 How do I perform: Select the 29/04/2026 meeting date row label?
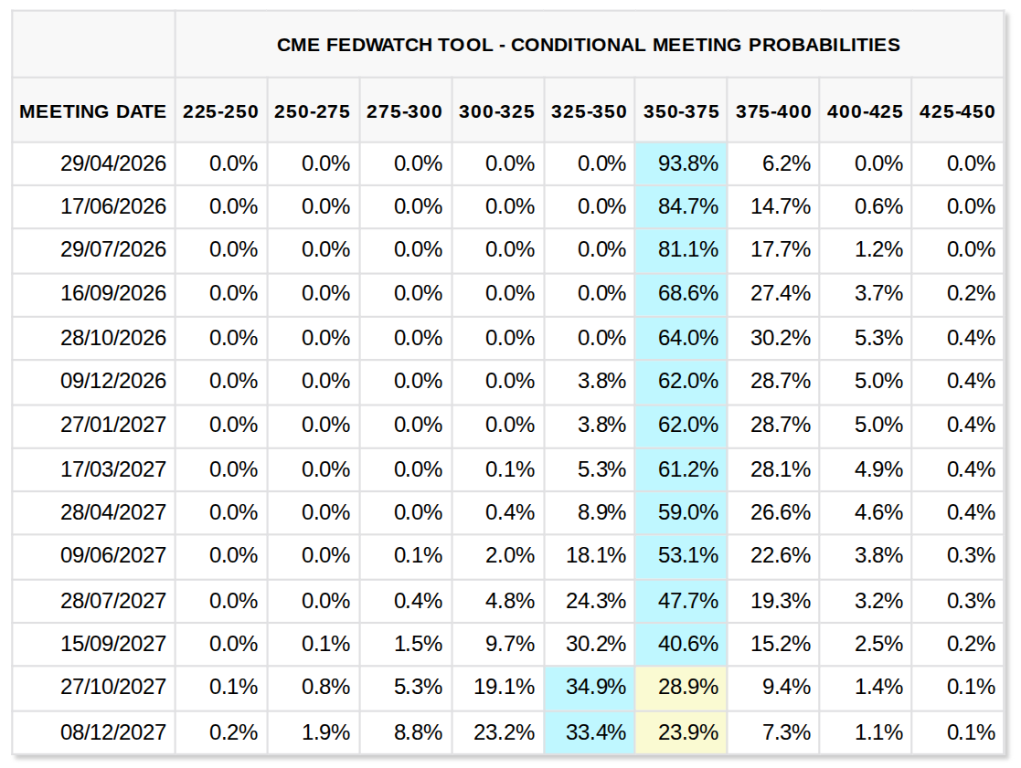(113, 164)
